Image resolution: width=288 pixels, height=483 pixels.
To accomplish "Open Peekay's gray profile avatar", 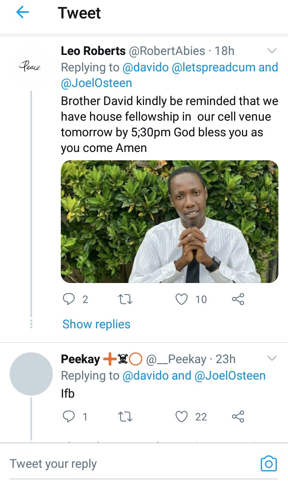I will point(31,374).
